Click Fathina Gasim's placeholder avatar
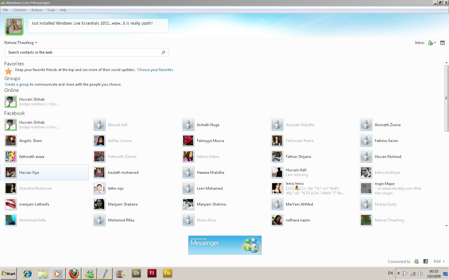 tap(366, 141)
